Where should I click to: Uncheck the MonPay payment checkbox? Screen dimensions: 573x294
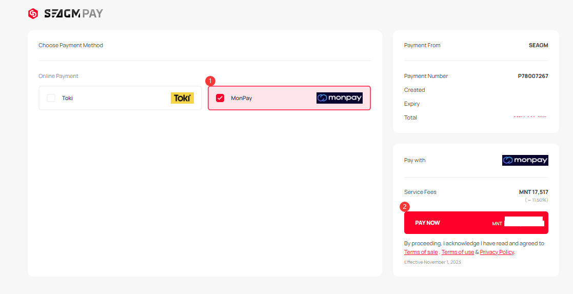220,98
